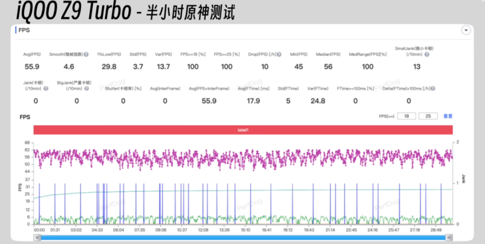Screen dimensions: 485x244
Task: Click the MedRange(FPS)[%] label
Action: pos(368,54)
